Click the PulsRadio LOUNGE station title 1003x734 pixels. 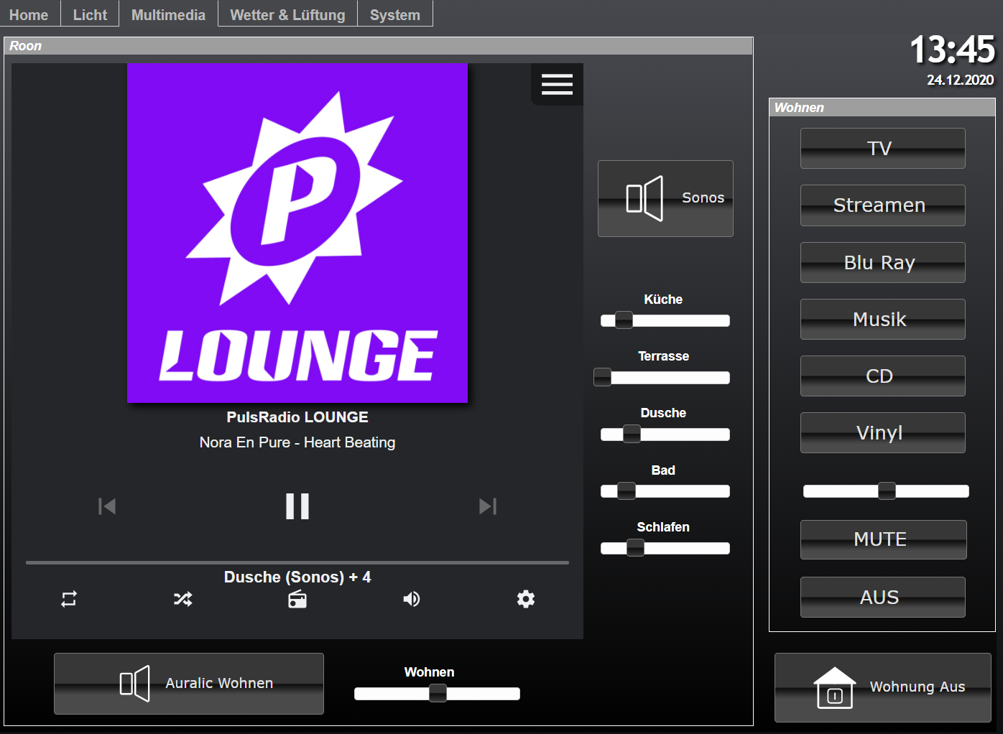(x=297, y=417)
